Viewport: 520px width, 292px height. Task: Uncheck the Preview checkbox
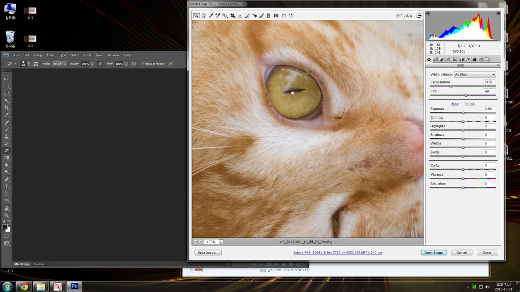tap(398, 16)
